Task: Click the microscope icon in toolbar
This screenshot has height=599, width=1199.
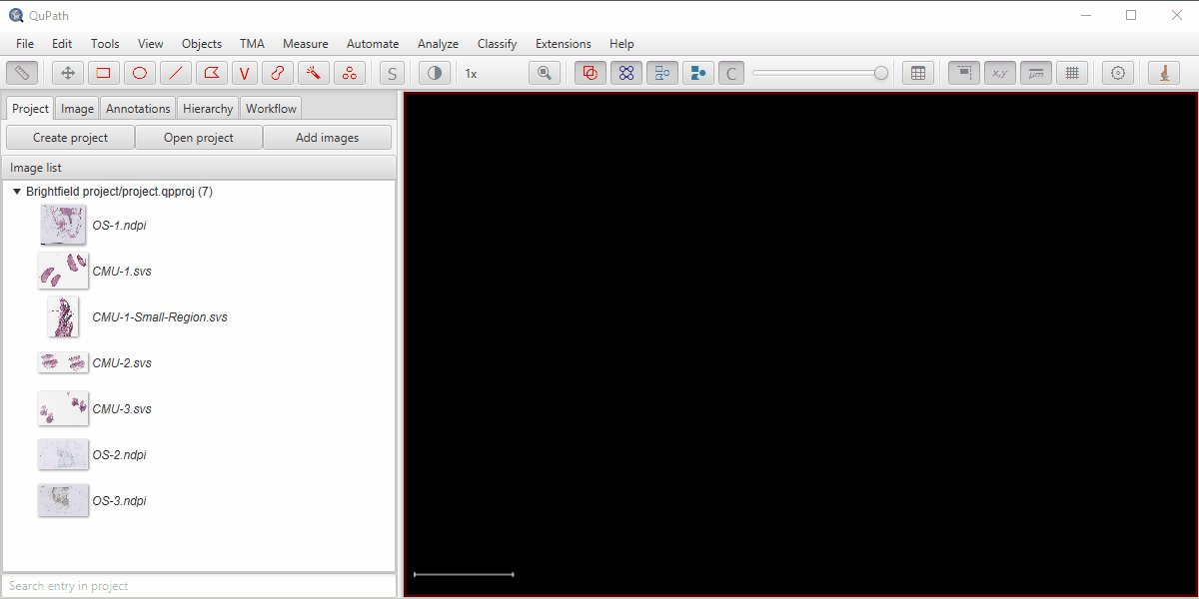Action: [1164, 73]
